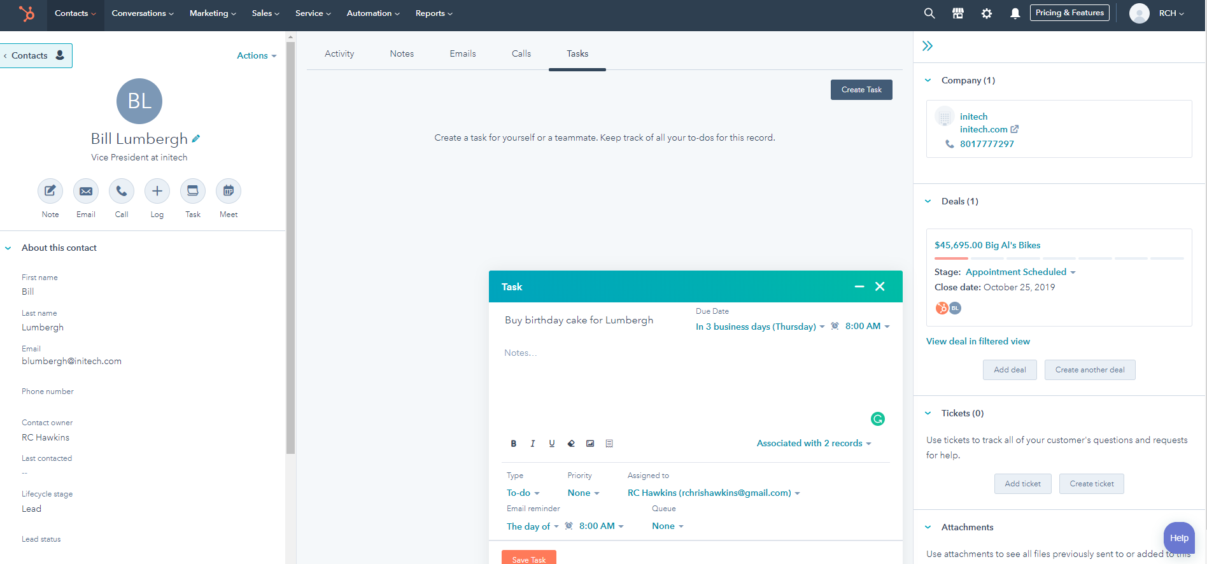This screenshot has height=564, width=1207.
Task: Open the Sales menu
Action: (265, 13)
